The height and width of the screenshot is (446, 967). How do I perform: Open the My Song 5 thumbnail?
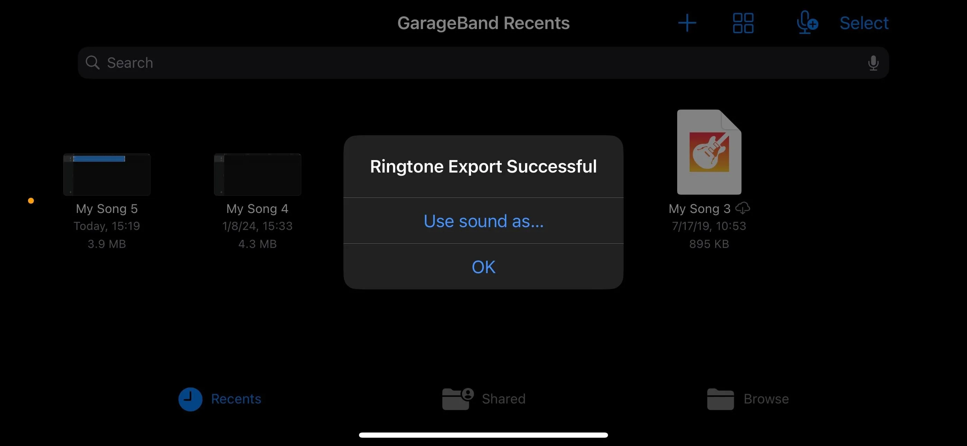(x=107, y=174)
